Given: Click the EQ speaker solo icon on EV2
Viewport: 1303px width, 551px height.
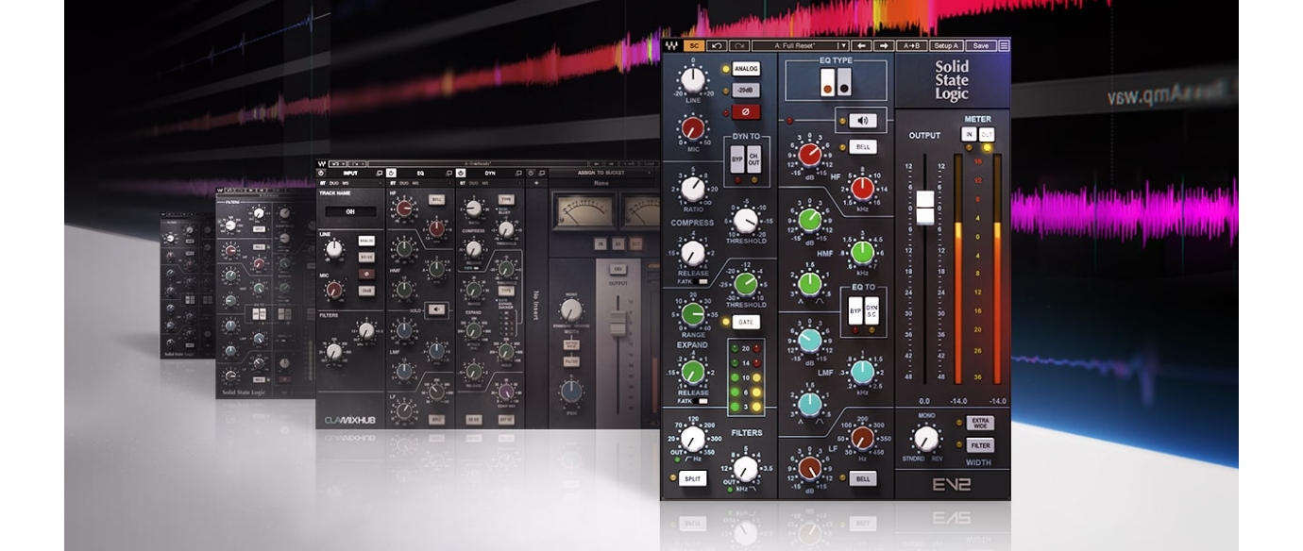Looking at the screenshot, I should point(862,120).
